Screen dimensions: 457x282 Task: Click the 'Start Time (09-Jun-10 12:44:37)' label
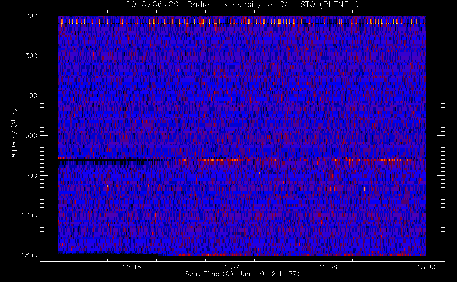tap(242, 274)
